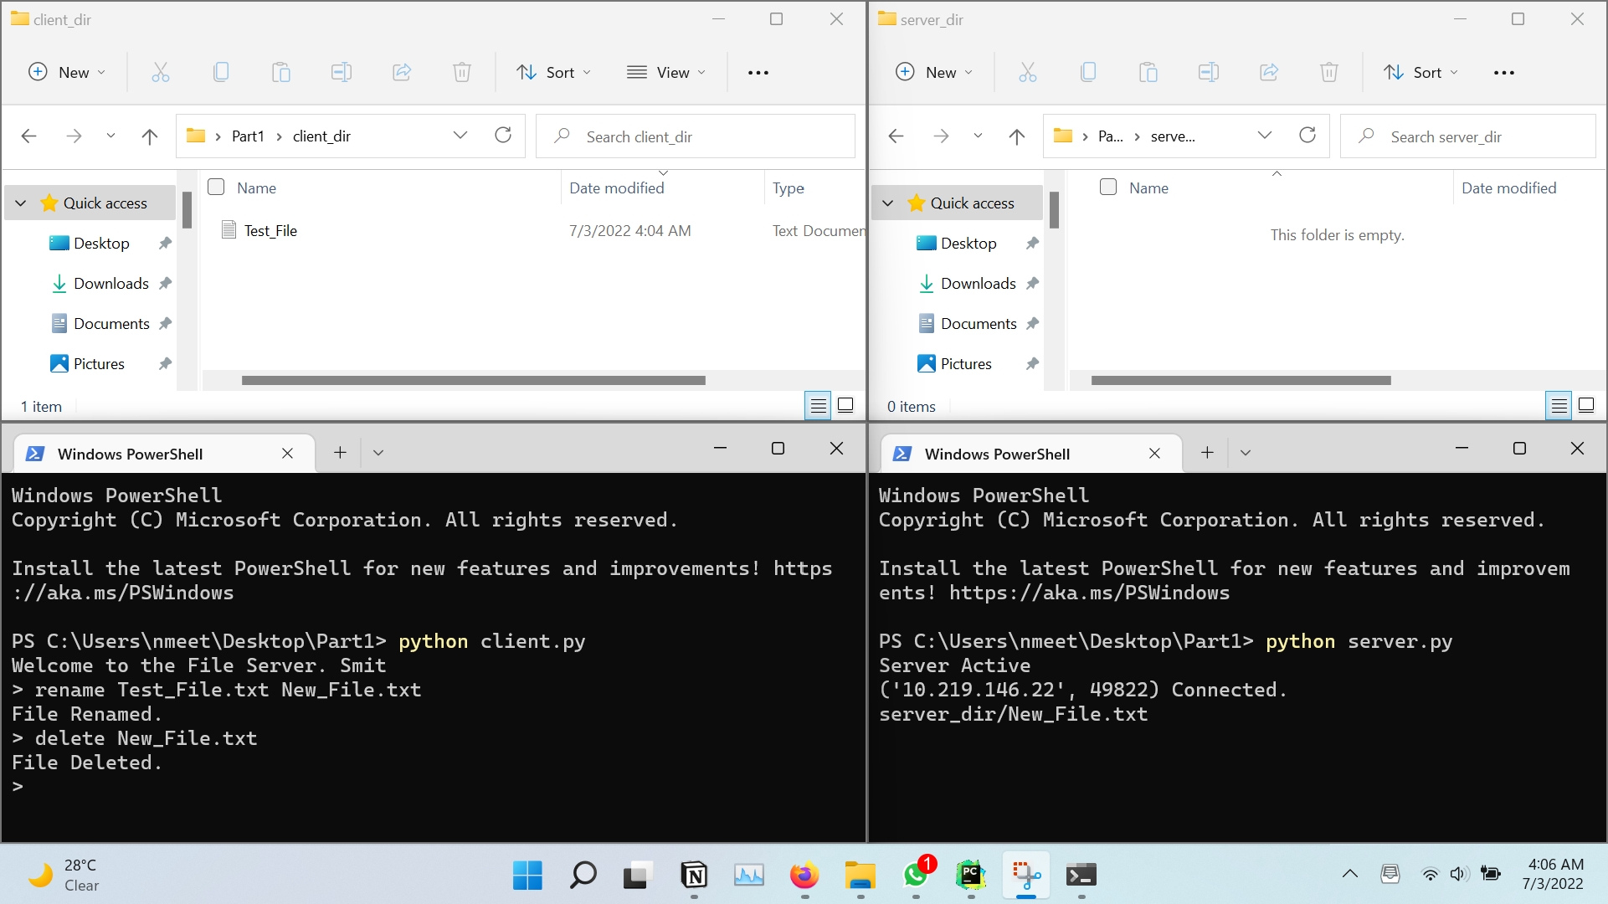The image size is (1608, 904).
Task: Click the Delete trash icon in server_dir toolbar
Action: tap(1328, 73)
